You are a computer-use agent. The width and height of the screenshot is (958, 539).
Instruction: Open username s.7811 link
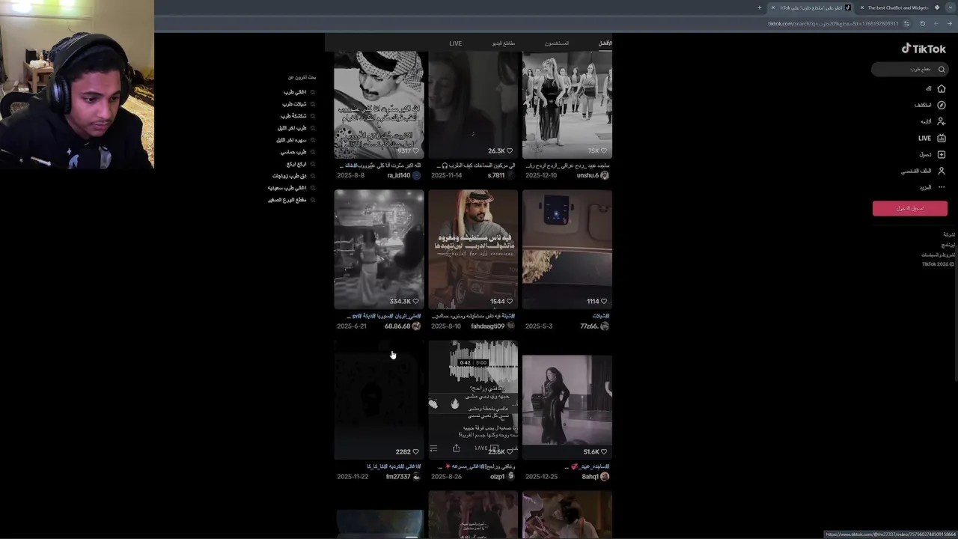[495, 175]
